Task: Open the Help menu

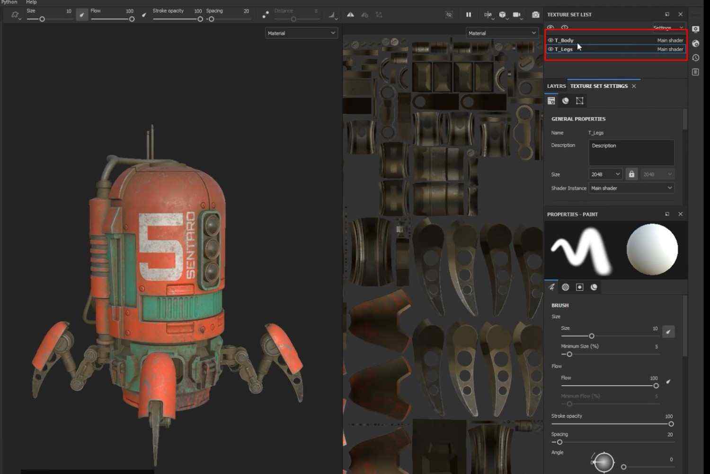Action: 31,2
